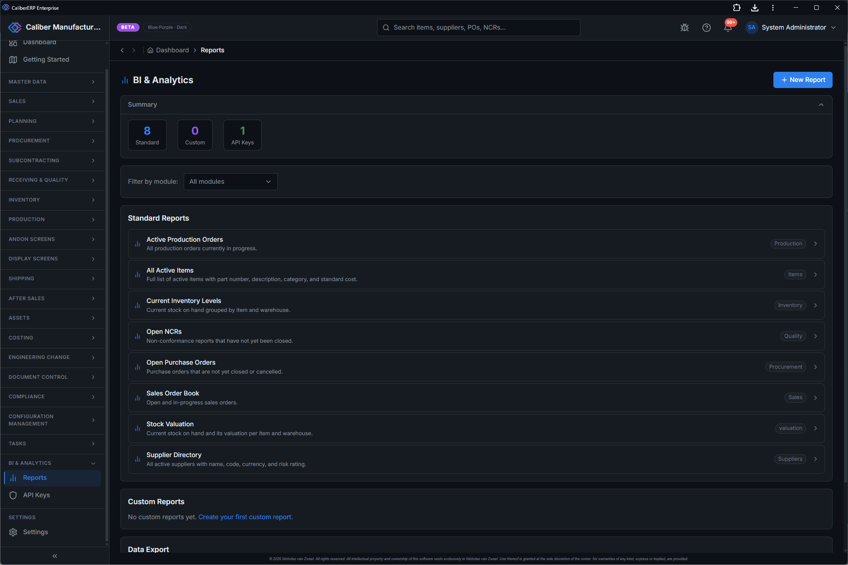Click the valuation module tag

tap(790, 428)
